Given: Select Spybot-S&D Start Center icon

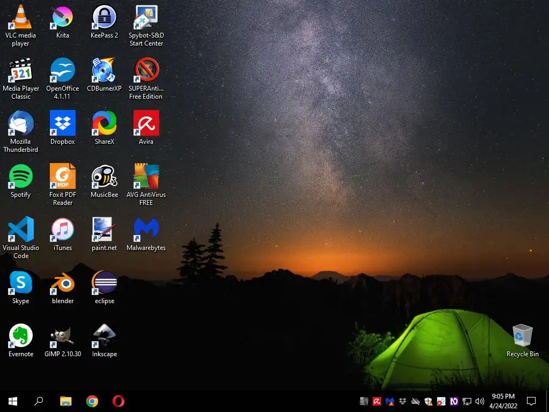Looking at the screenshot, I should point(146,26).
